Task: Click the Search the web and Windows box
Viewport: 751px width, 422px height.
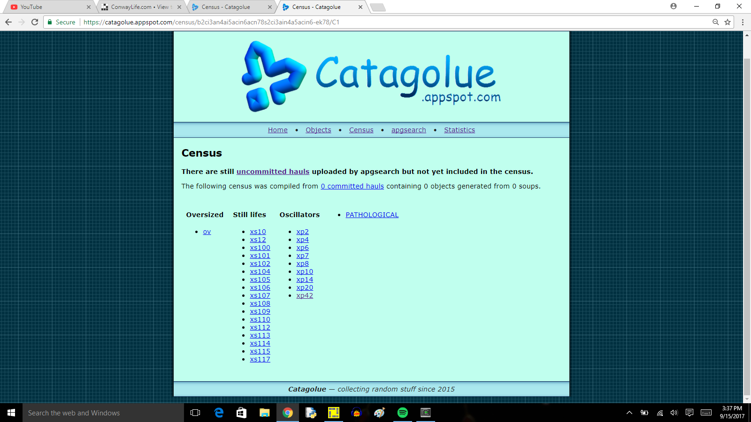Action: [x=103, y=413]
